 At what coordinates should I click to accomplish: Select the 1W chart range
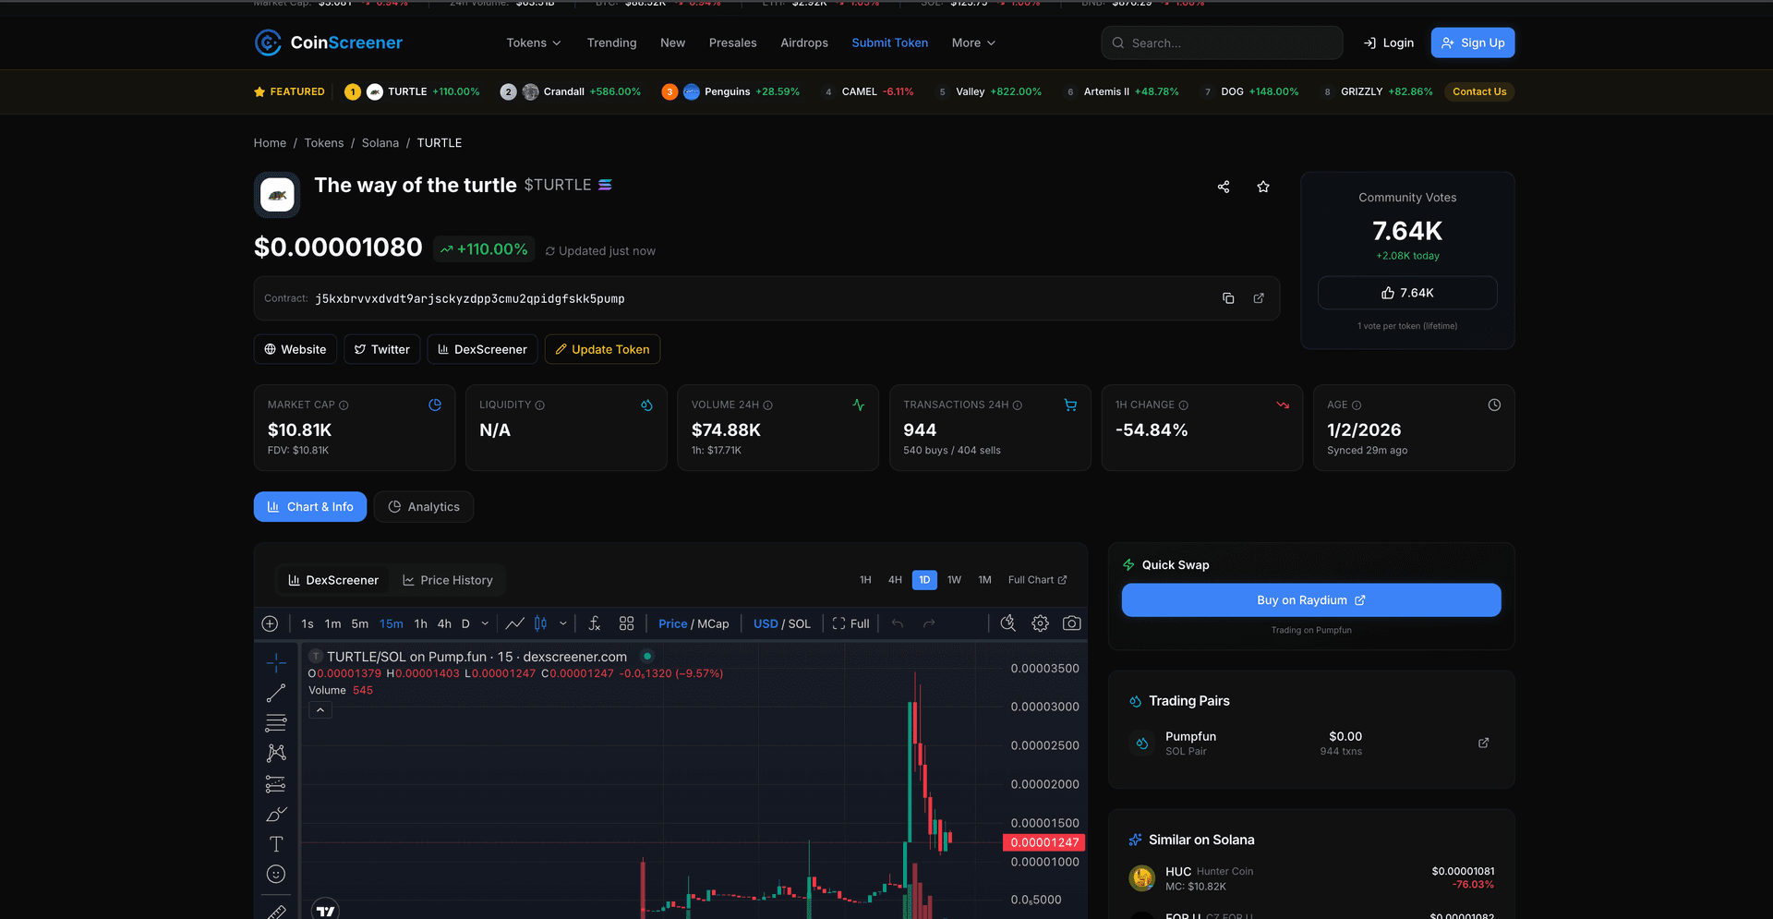954,580
